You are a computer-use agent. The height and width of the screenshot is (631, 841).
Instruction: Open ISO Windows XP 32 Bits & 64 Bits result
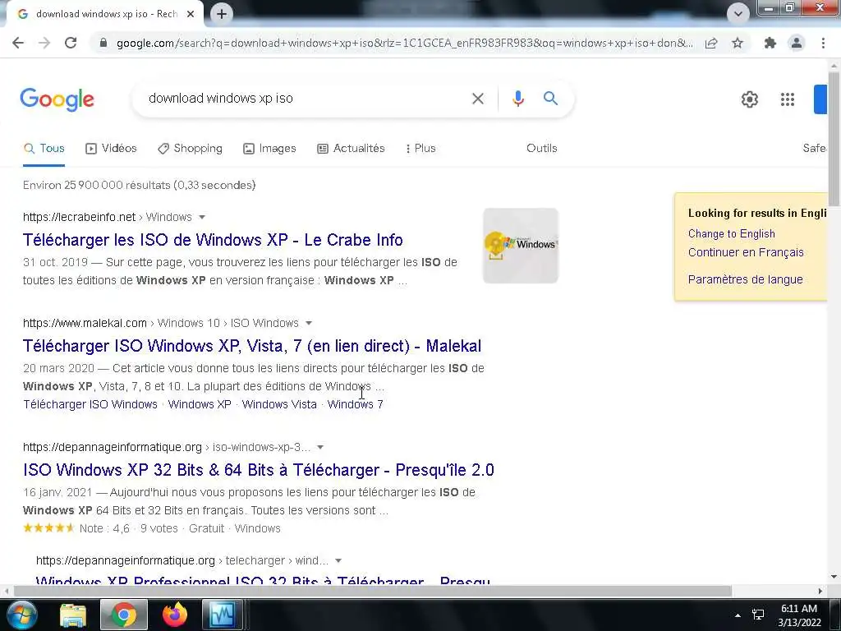pos(259,470)
